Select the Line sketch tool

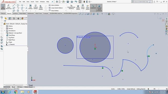14,5
